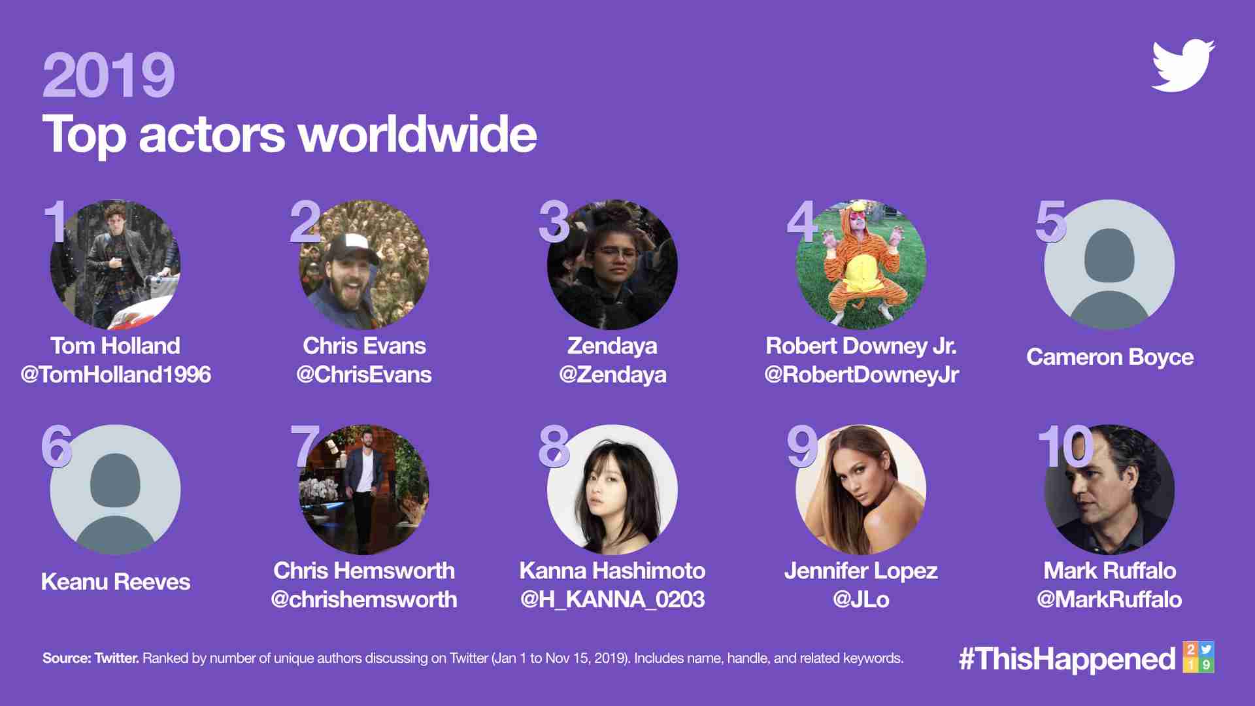Select Robert Downey Jr.'s tiger costume photo
The image size is (1255, 706).
860,265
